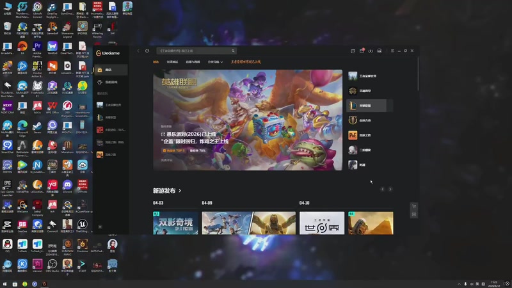The image size is (512, 288).
Task: Select the Epic Games Launcher desktop icon
Action: [7, 188]
